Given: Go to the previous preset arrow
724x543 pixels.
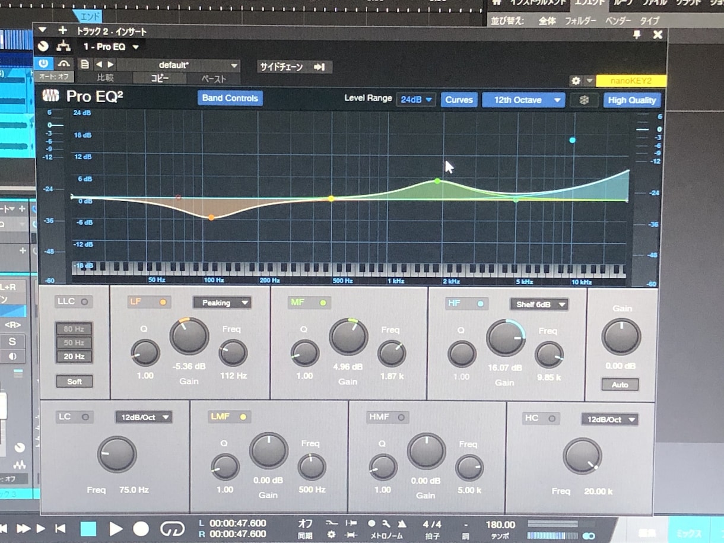Looking at the screenshot, I should point(99,65).
